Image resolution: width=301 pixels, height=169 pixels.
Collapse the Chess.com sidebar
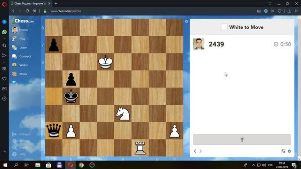point(21,134)
